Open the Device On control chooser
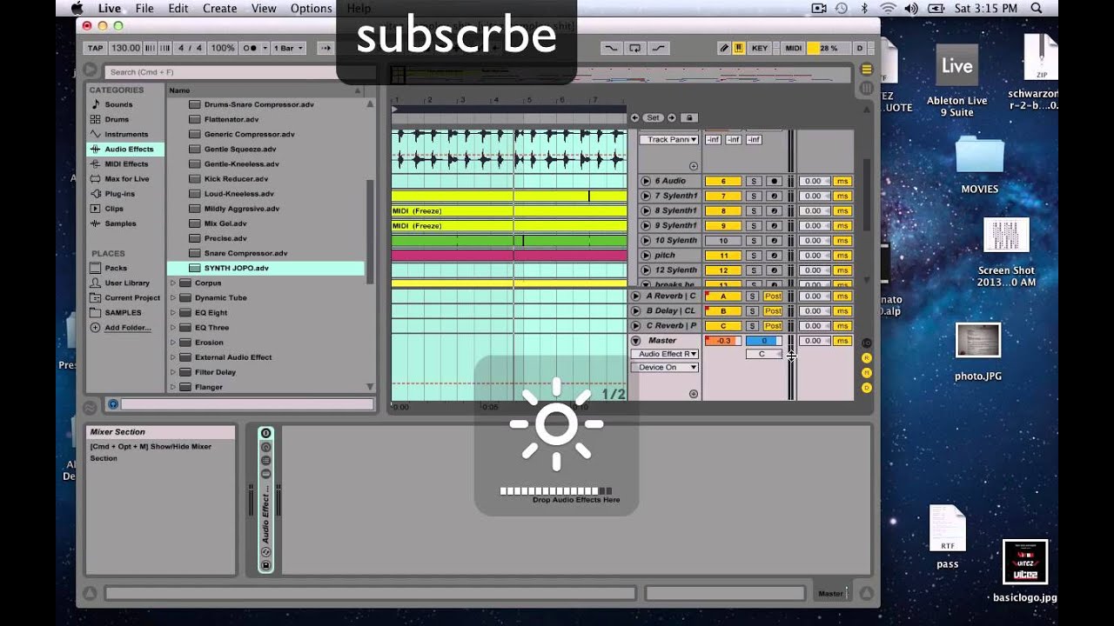This screenshot has width=1114, height=626. click(665, 367)
